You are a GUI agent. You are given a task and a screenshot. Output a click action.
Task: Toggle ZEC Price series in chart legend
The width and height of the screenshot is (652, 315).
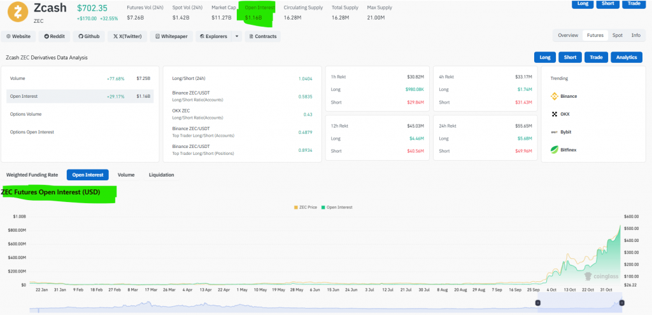[307, 207]
